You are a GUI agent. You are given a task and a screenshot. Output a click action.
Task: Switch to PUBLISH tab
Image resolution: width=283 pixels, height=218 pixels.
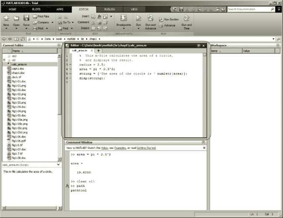tap(109, 9)
